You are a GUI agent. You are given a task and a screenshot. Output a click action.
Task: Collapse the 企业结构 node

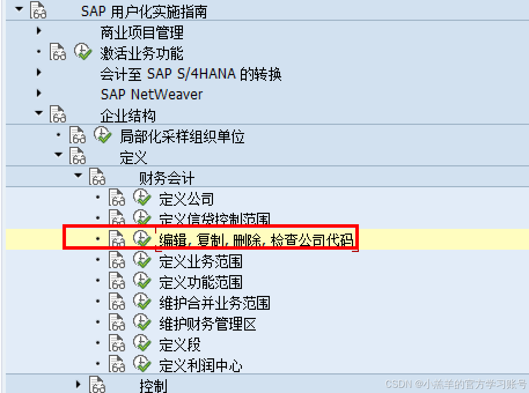[39, 113]
